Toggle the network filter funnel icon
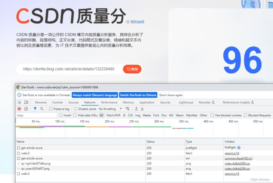This screenshot has height=183, width=273. coord(35,109)
